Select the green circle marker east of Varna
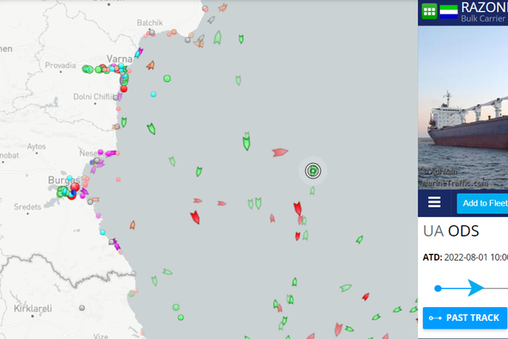The image size is (508, 339). pos(167,78)
